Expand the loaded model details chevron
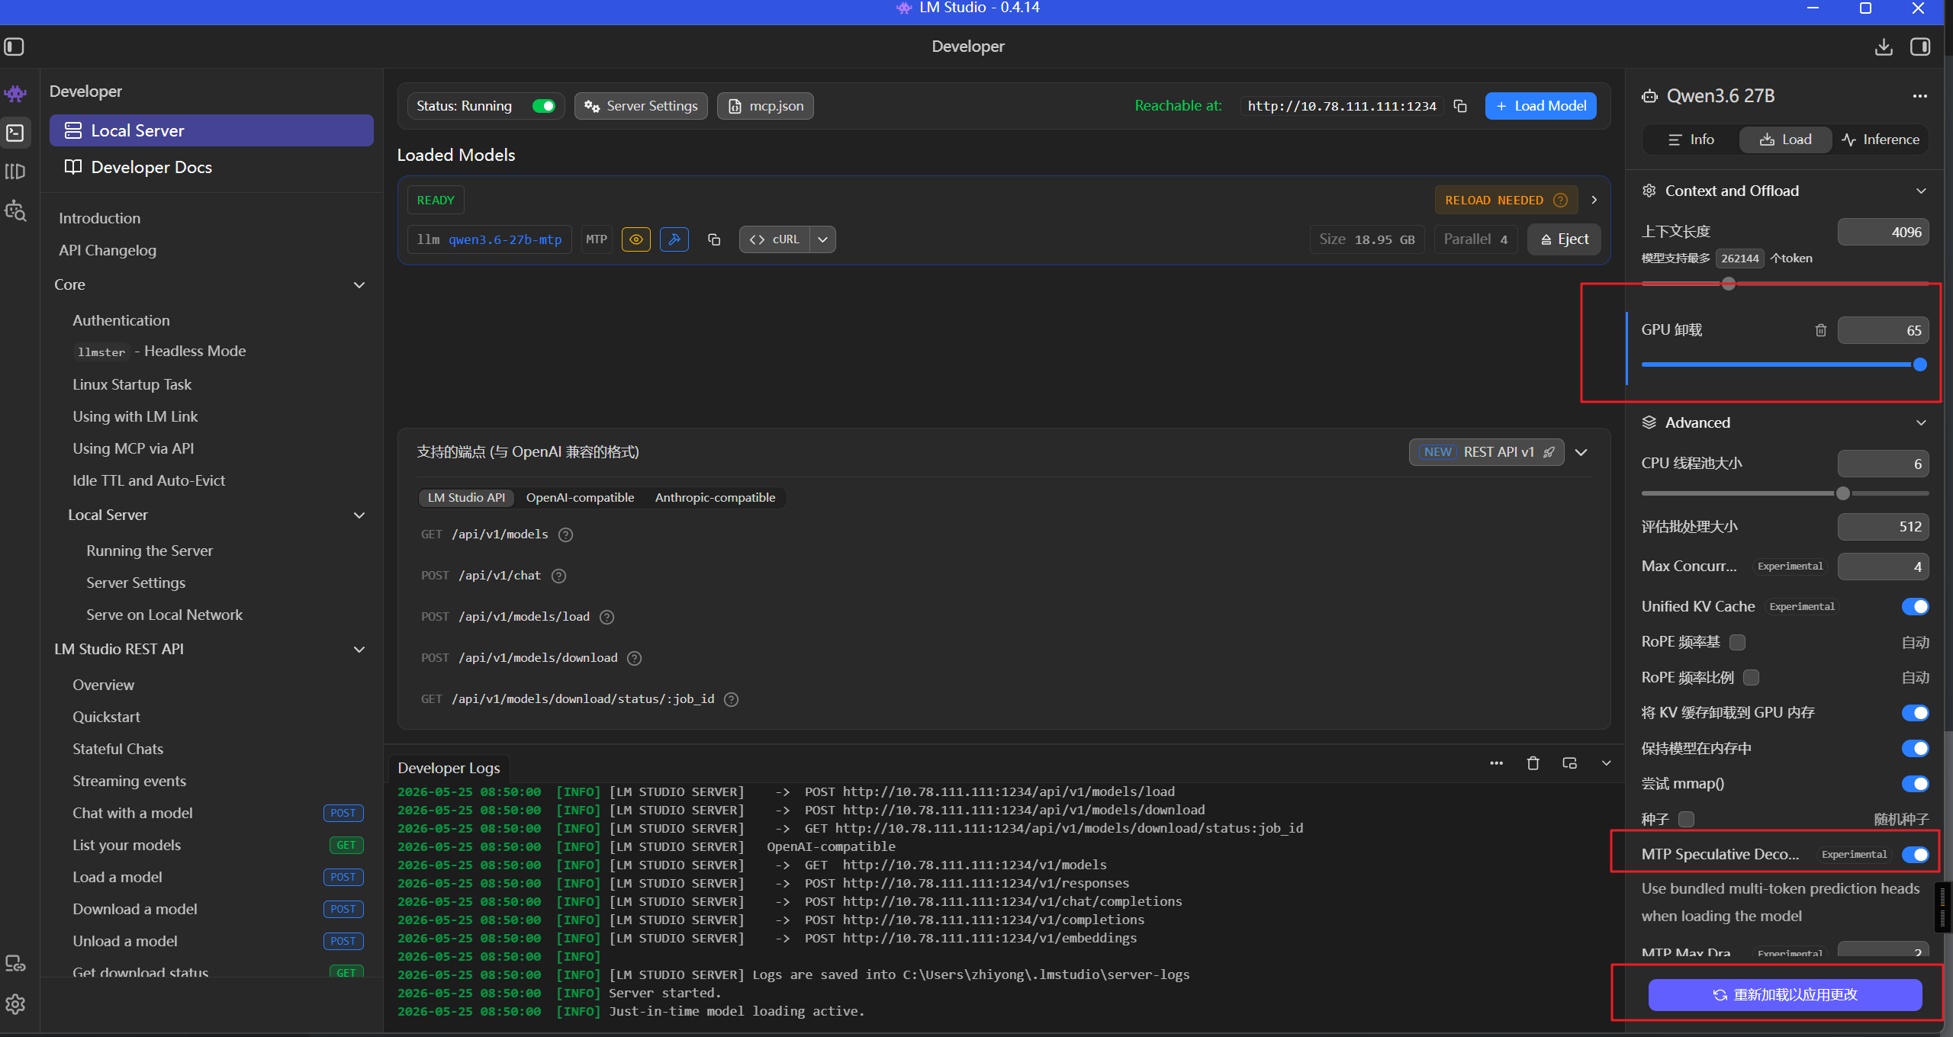The image size is (1953, 1037). click(1594, 200)
